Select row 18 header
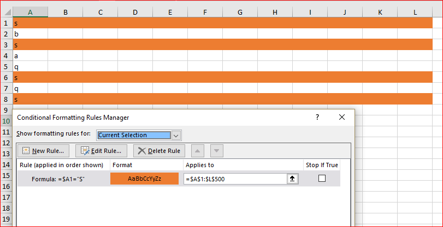The width and height of the screenshot is (443, 227). click(7, 208)
